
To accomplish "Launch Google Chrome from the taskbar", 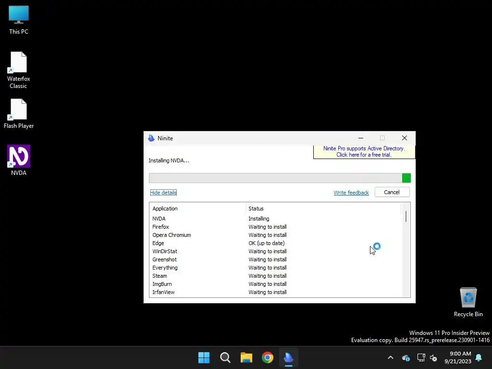I will 268,357.
